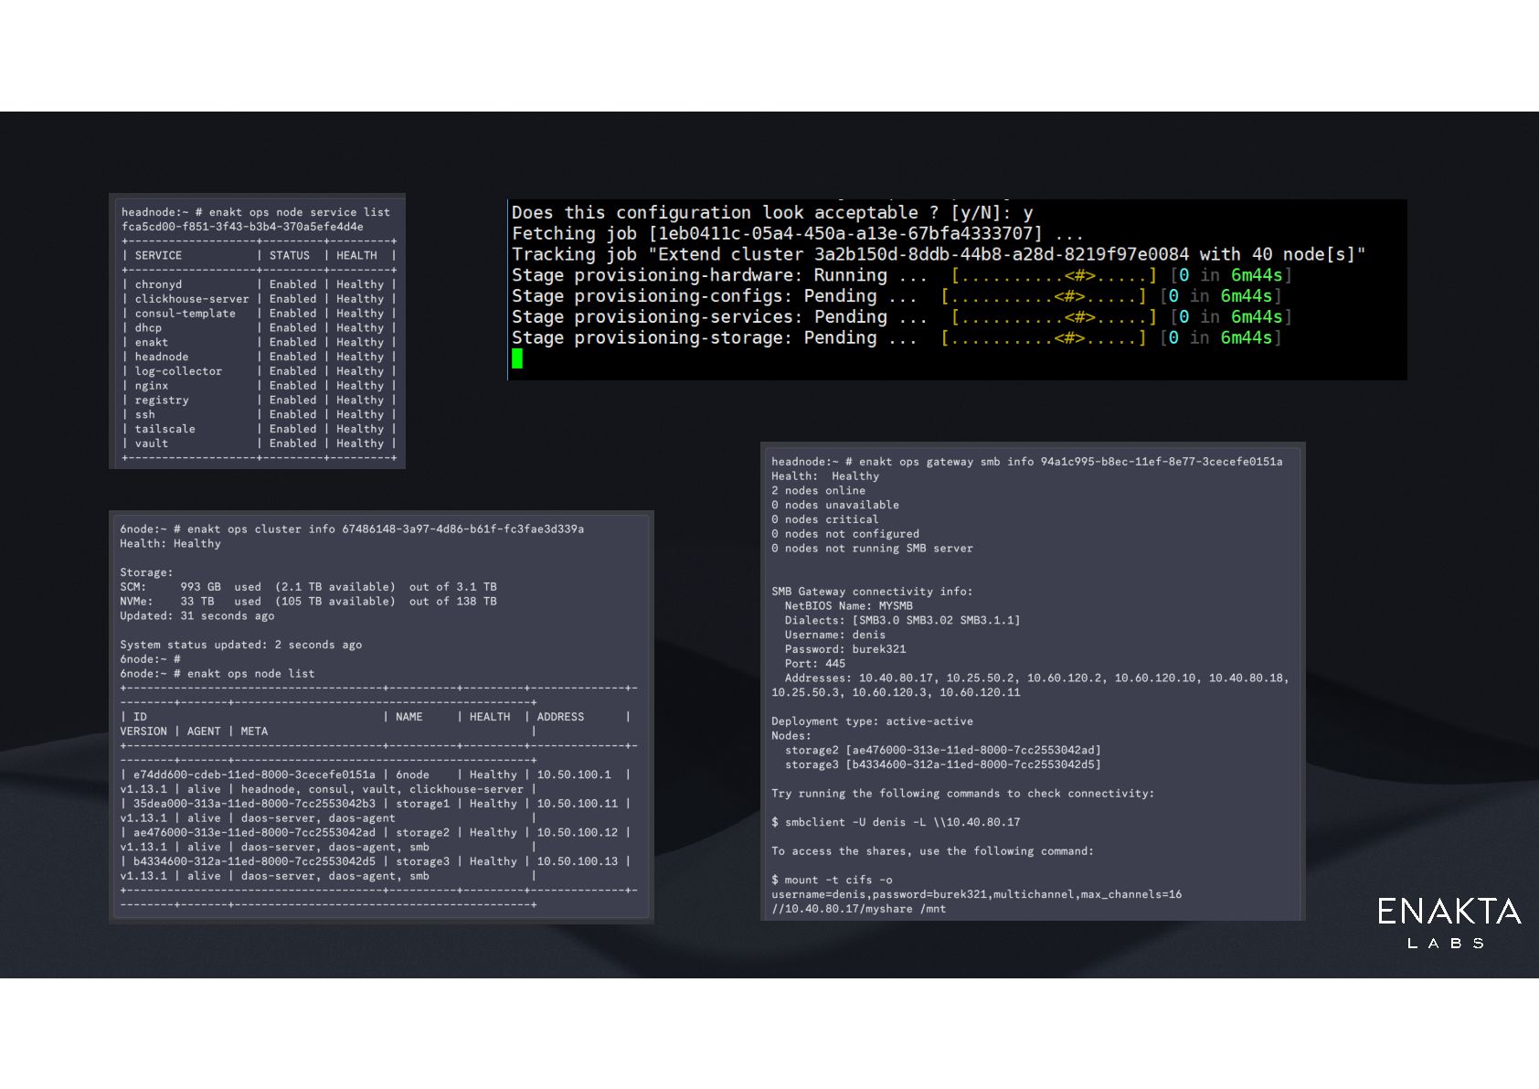Click the vault service name in the table
The height and width of the screenshot is (1089, 1539).
point(152,443)
